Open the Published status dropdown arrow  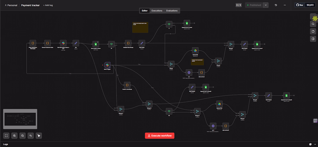266,5
